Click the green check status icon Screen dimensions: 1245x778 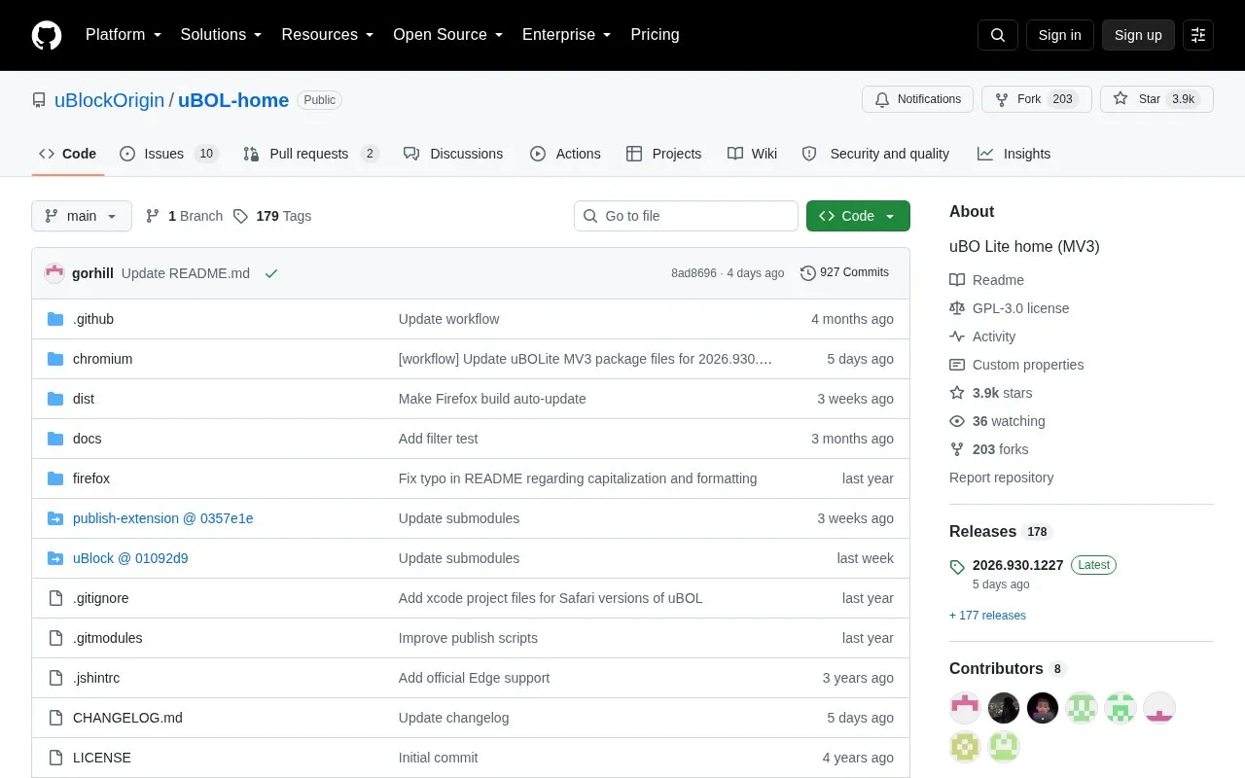point(271,273)
